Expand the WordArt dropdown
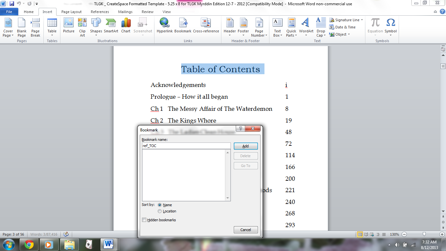The image size is (446, 251). click(x=306, y=27)
